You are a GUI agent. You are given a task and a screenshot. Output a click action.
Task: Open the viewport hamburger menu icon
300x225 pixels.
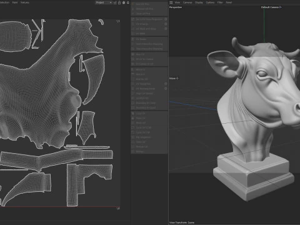pos(171,2)
